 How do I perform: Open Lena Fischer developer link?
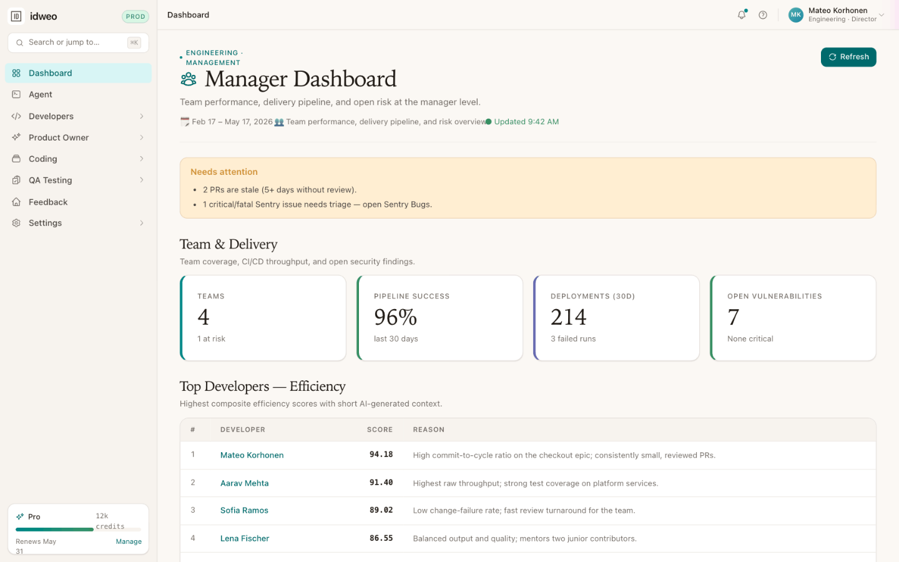pos(245,538)
